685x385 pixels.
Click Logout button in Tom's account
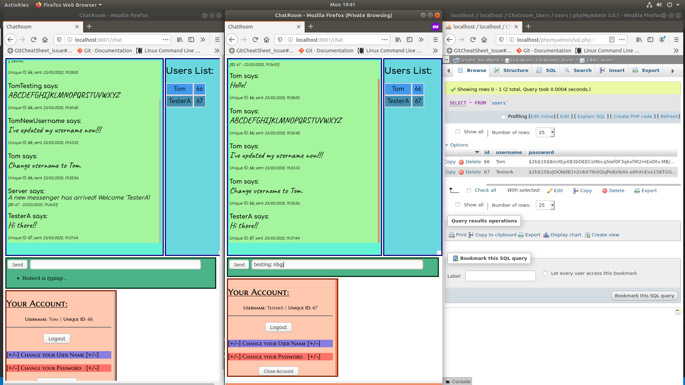coord(57,339)
